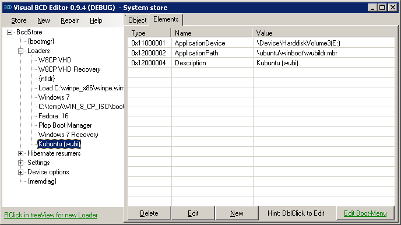Select the Windows 7 loader
Viewport: 401px width, 225px height.
tap(54, 97)
